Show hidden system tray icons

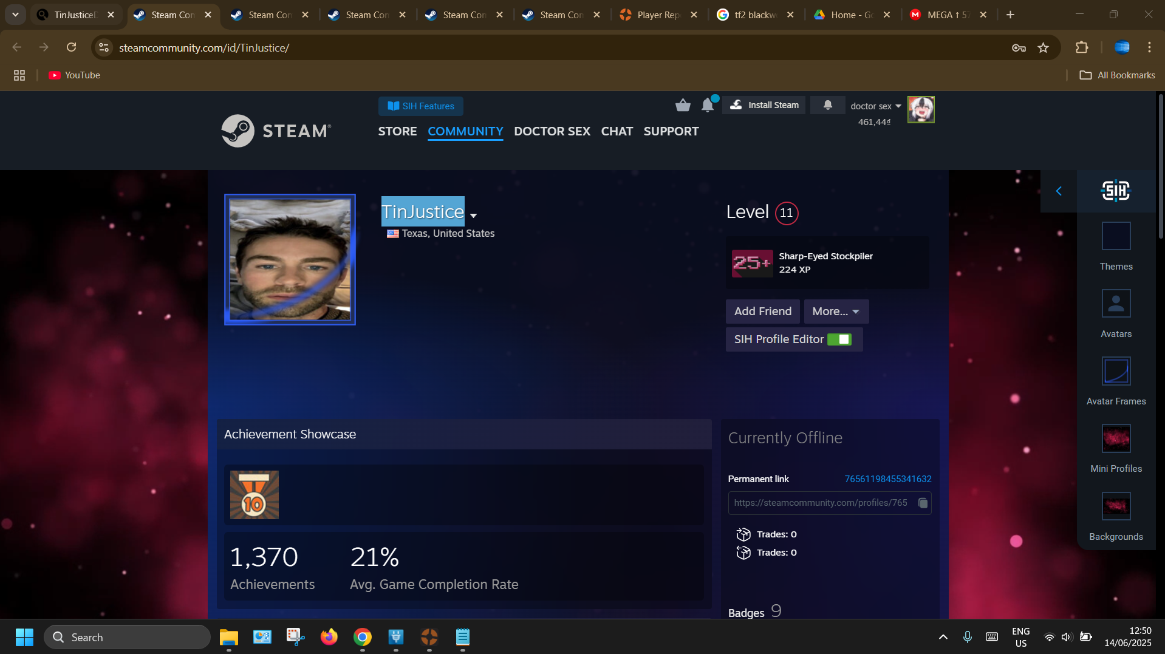coord(943,637)
